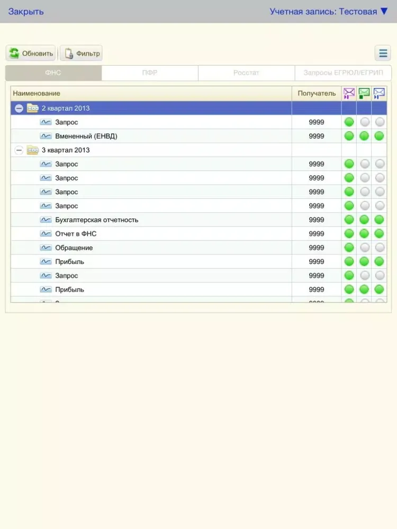Open the Запросы ЕГРЮЛ/ЕГРИП tab
Image resolution: width=397 pixels, height=529 pixels.
[x=344, y=73]
